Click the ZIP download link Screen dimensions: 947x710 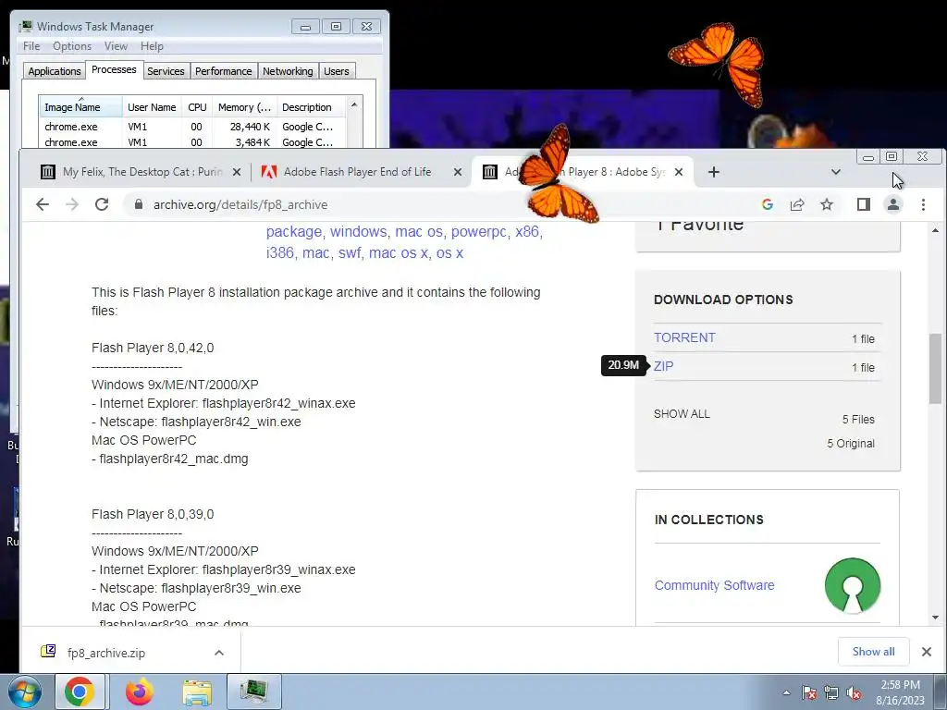click(x=663, y=366)
